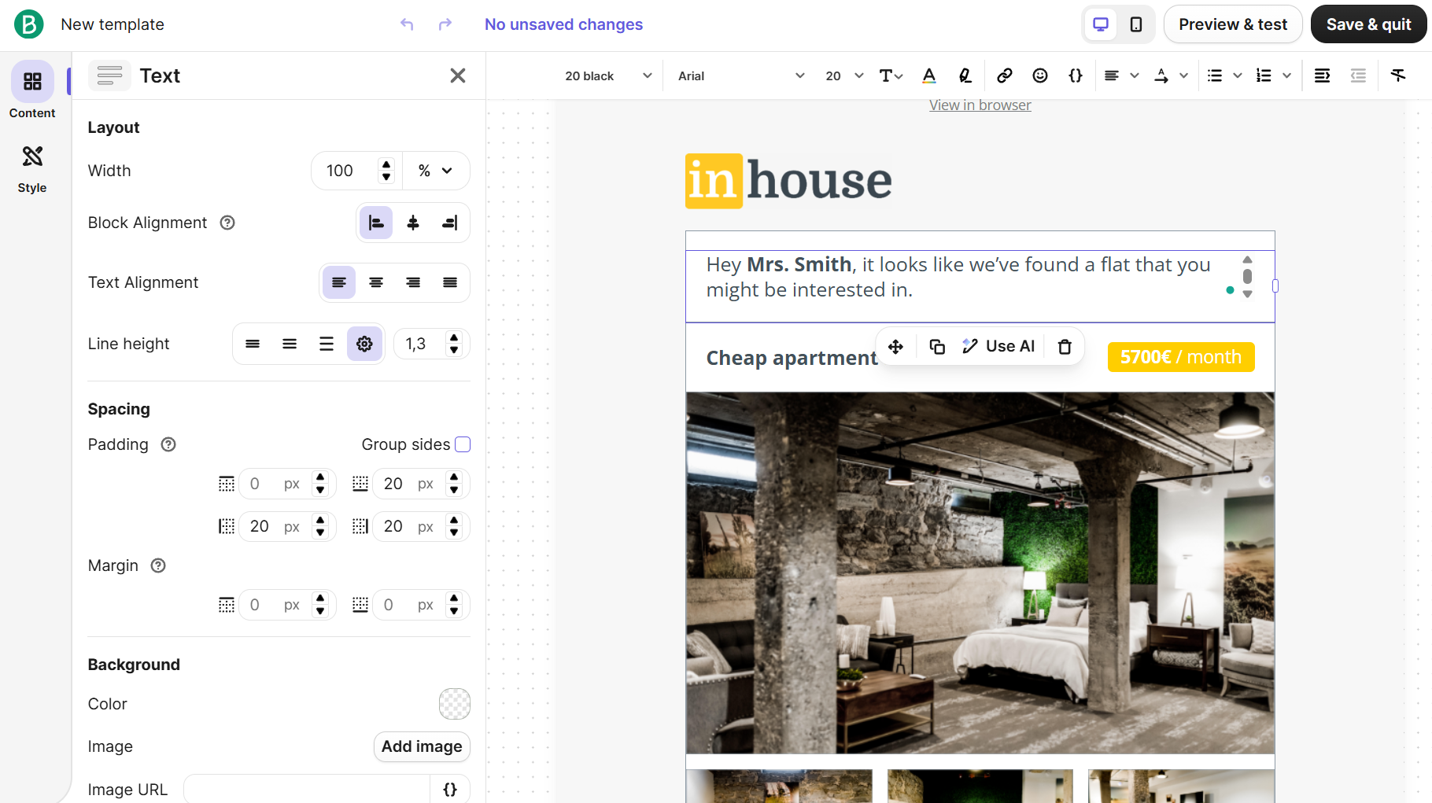Open the Padding help tooltip

[x=168, y=444]
